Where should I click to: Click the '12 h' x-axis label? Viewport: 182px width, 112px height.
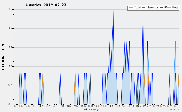[x=97, y=106]
